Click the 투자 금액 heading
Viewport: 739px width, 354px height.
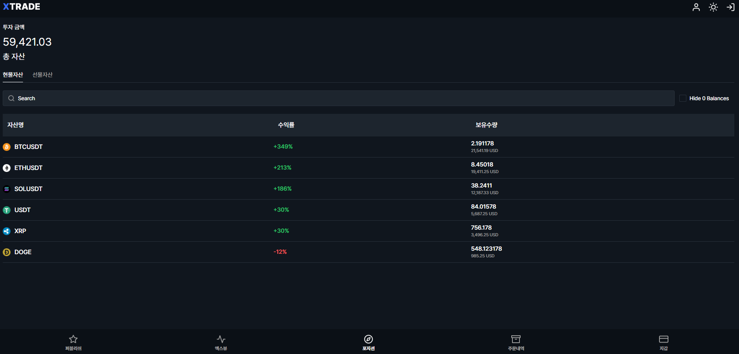click(14, 27)
